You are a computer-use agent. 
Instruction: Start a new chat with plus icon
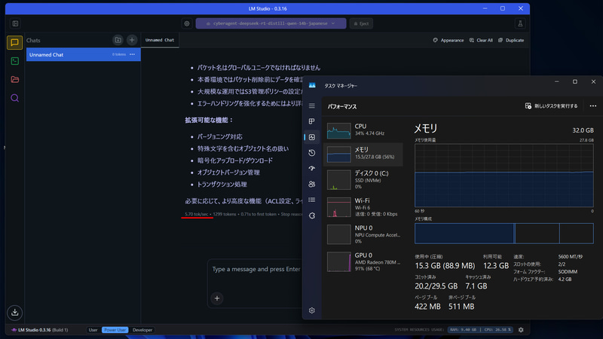pyautogui.click(x=132, y=40)
